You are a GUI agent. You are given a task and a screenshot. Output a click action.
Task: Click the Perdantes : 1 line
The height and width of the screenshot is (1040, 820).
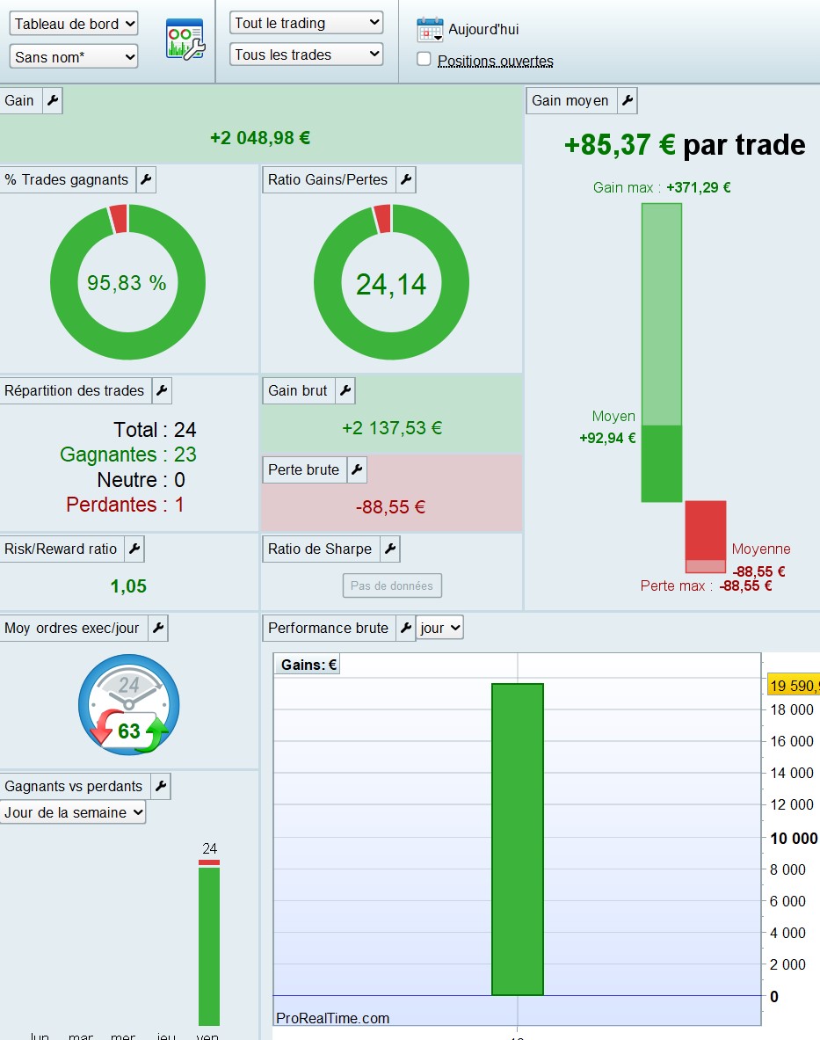[x=125, y=505]
